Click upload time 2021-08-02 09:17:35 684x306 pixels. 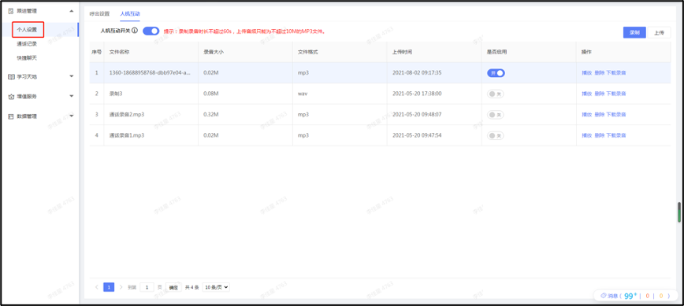[x=417, y=72]
